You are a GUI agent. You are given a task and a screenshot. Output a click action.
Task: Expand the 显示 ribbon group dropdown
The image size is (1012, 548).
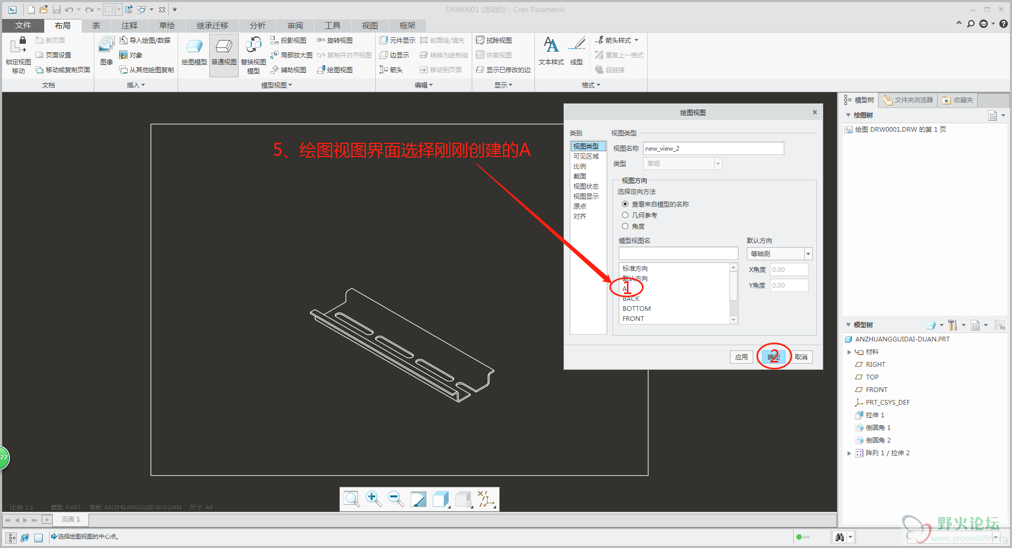pos(503,85)
